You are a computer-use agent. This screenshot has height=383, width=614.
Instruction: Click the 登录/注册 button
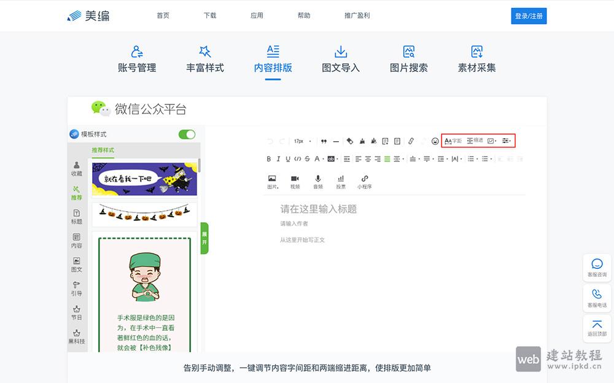[x=529, y=15]
